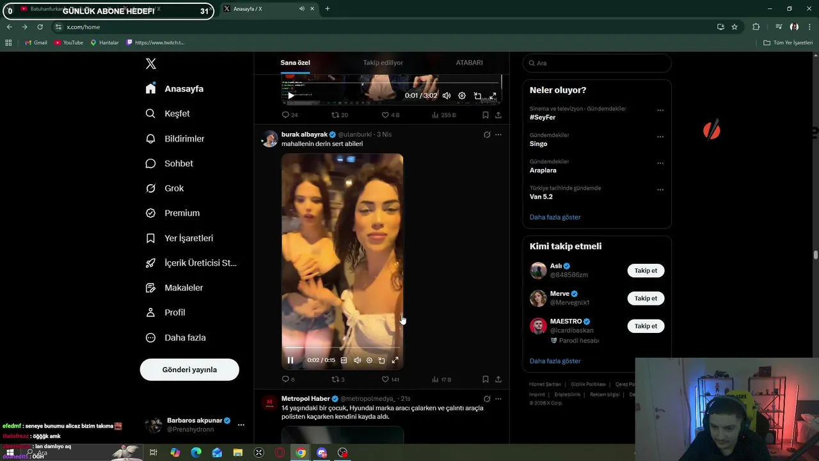
Task: Open the Premium page
Action: pos(172,213)
